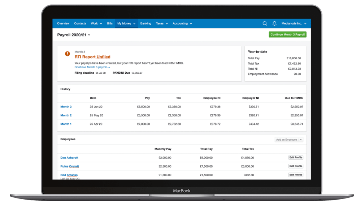Open Ned Smanks' employee record
This screenshot has height=201, width=361.
(x=69, y=175)
